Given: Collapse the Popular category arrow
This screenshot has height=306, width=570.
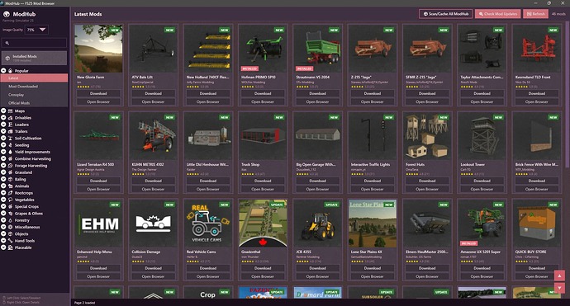Looking at the screenshot, I should tap(3, 71).
